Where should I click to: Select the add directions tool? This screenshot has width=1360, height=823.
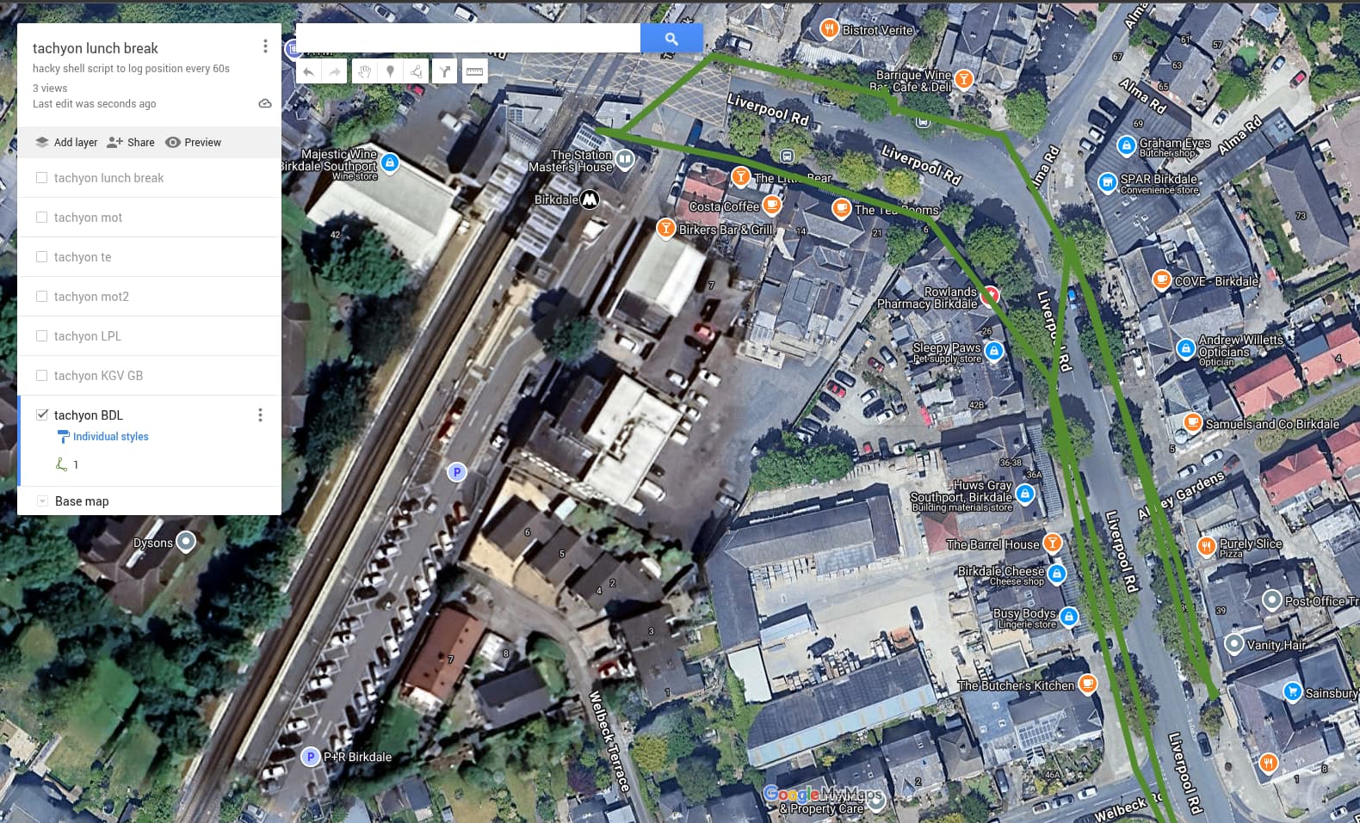[444, 71]
